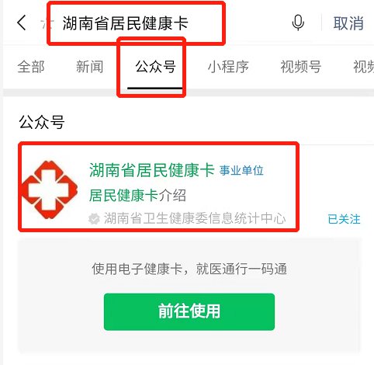Tap the gray verified badge icon
This screenshot has height=365, width=374.
(94, 219)
